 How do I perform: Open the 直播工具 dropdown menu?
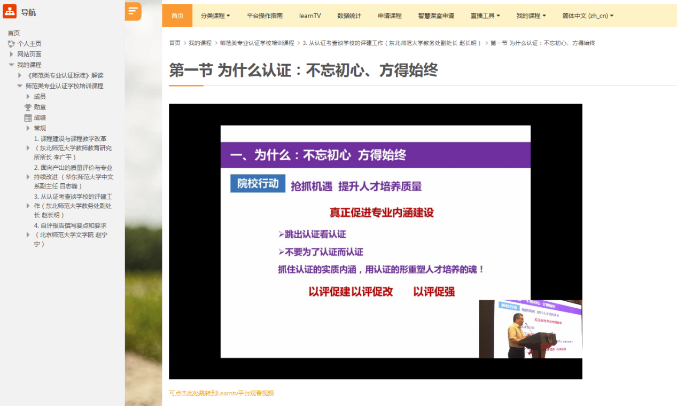[x=485, y=16]
